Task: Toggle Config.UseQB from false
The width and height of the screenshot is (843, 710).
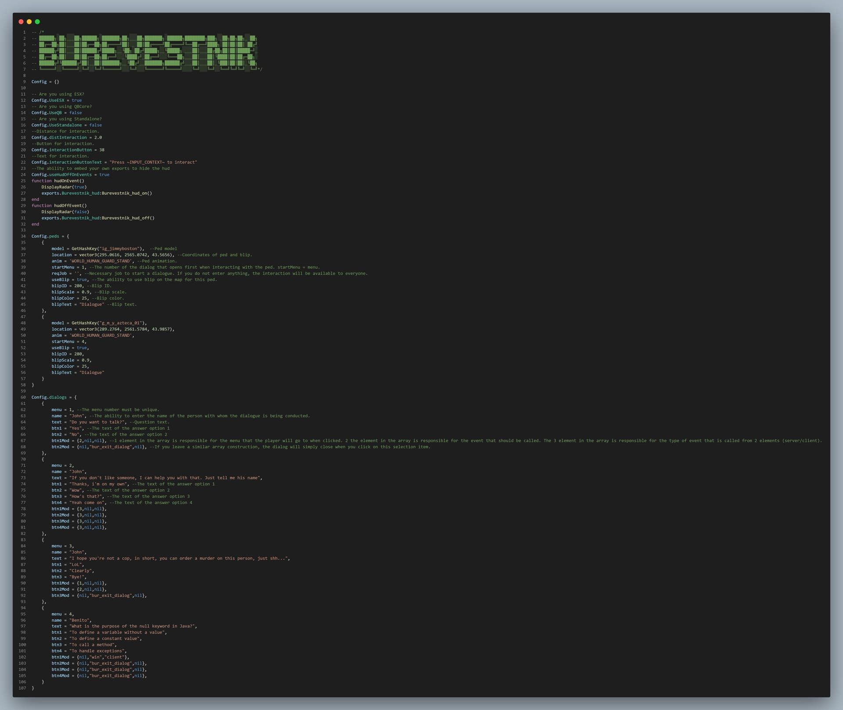Action: [x=76, y=112]
